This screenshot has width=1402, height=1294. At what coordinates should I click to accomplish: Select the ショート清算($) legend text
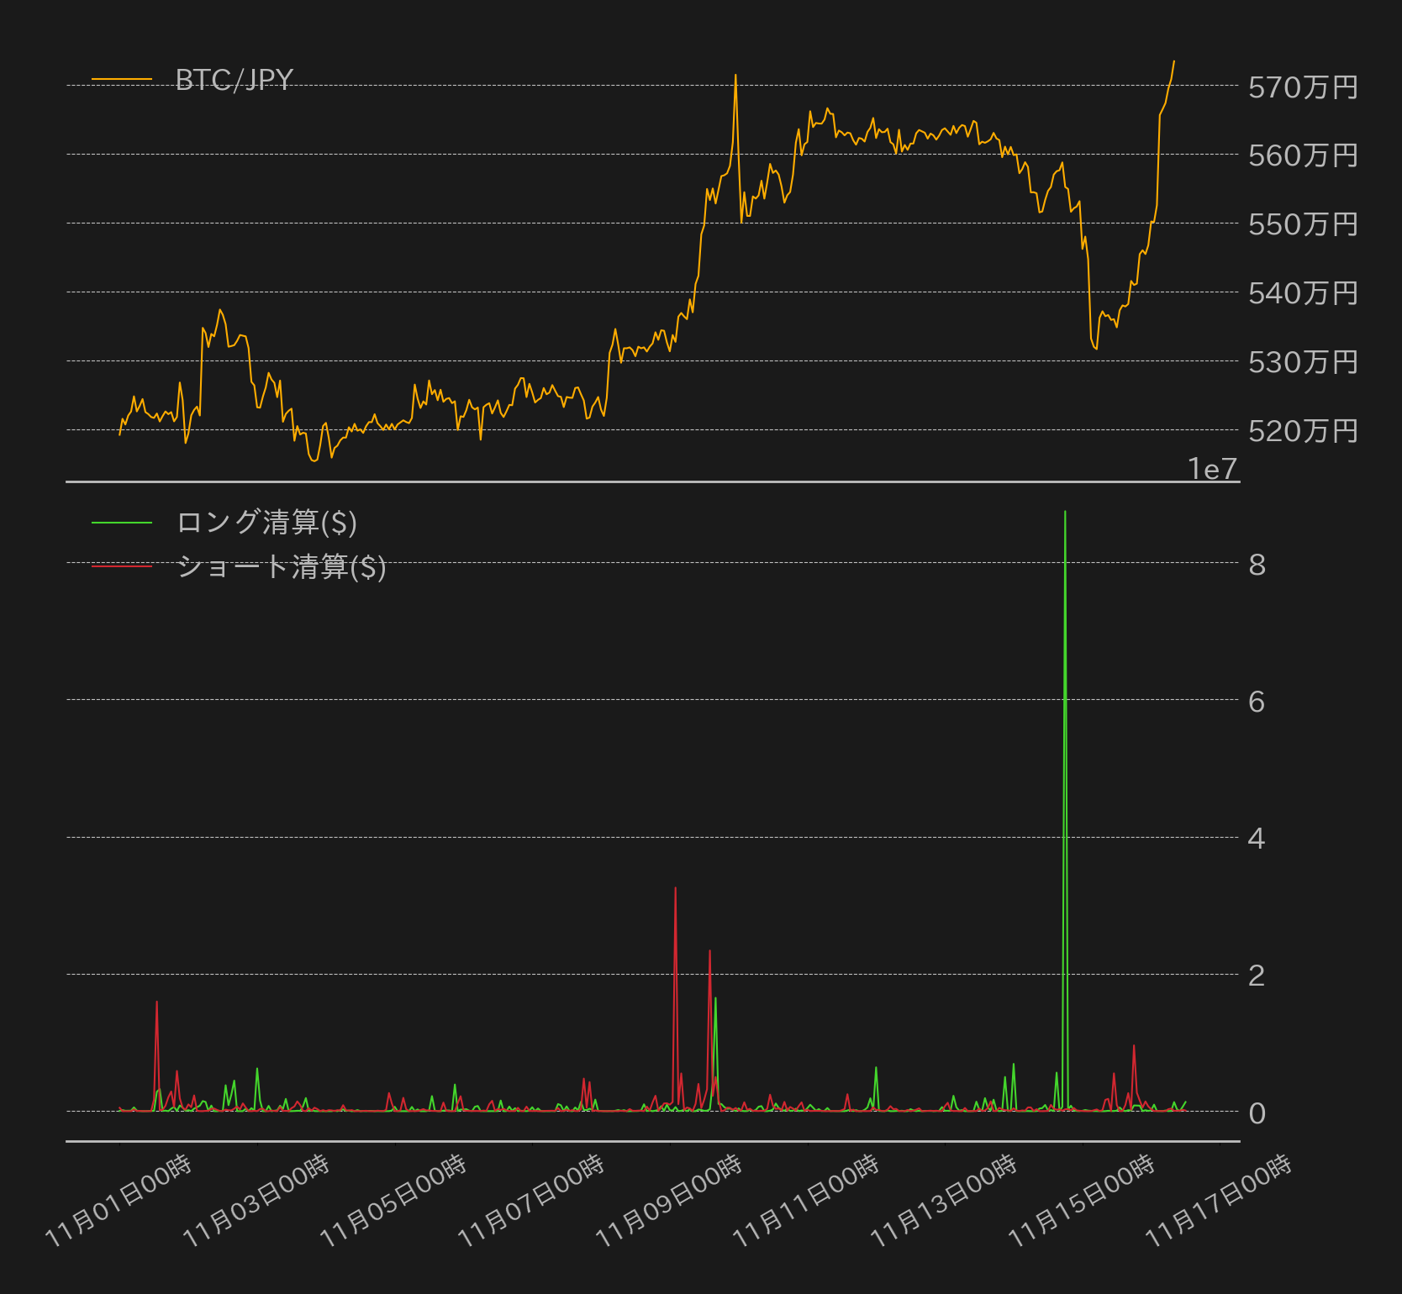[281, 567]
